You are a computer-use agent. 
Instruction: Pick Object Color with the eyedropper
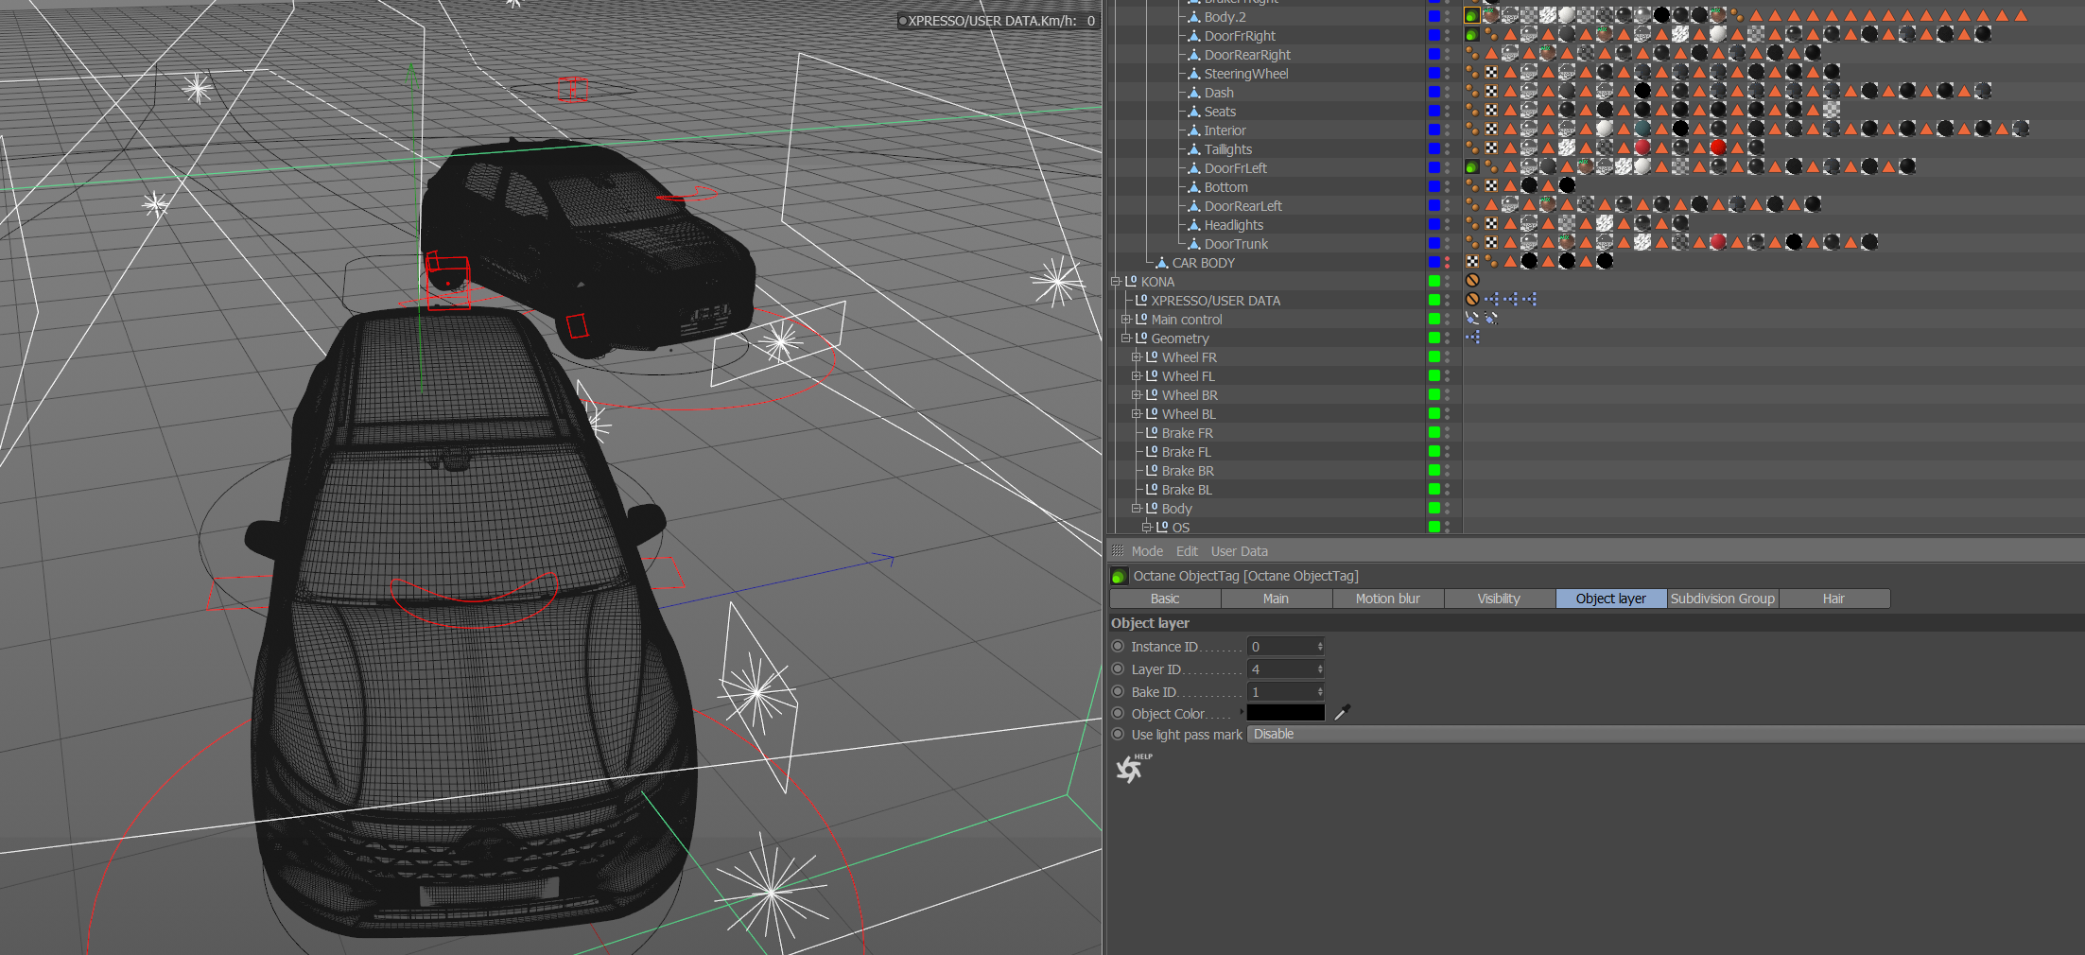coord(1342,713)
